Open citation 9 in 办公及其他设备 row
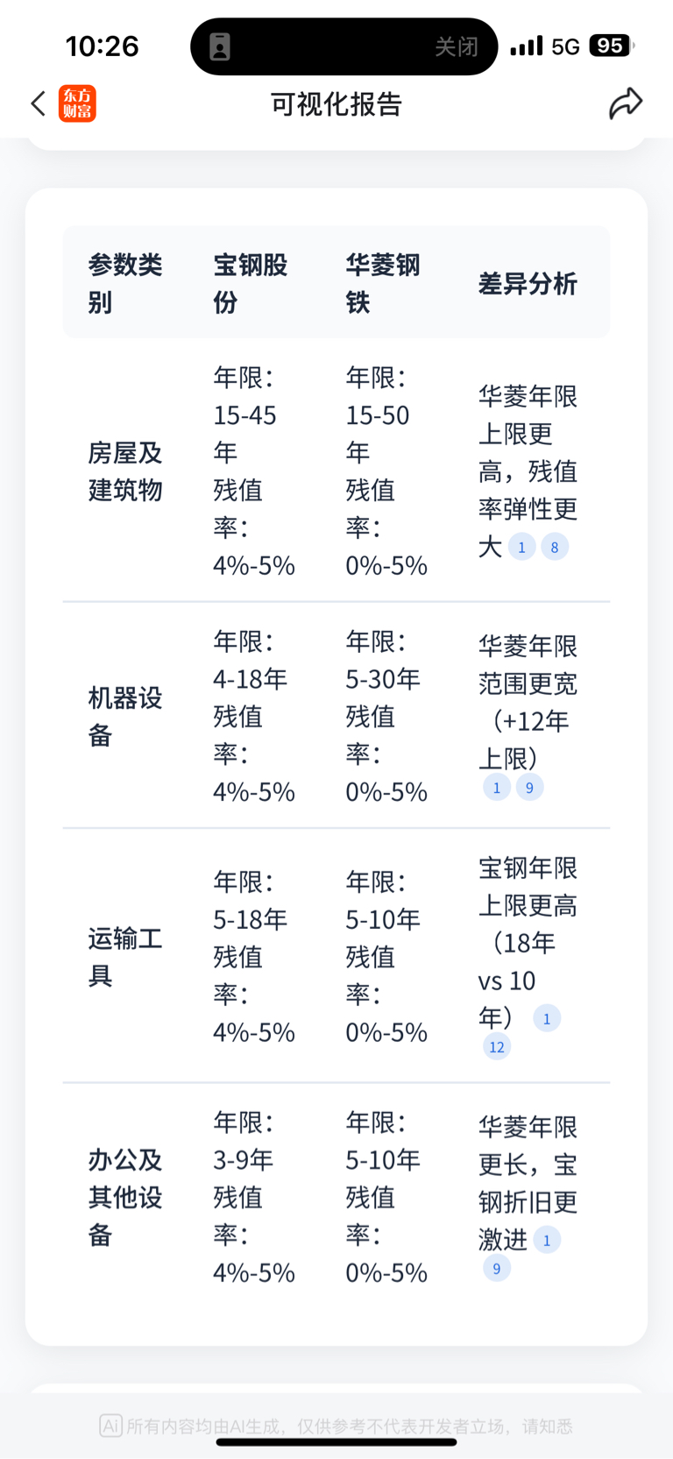The height and width of the screenshot is (1459, 673). 497,1268
